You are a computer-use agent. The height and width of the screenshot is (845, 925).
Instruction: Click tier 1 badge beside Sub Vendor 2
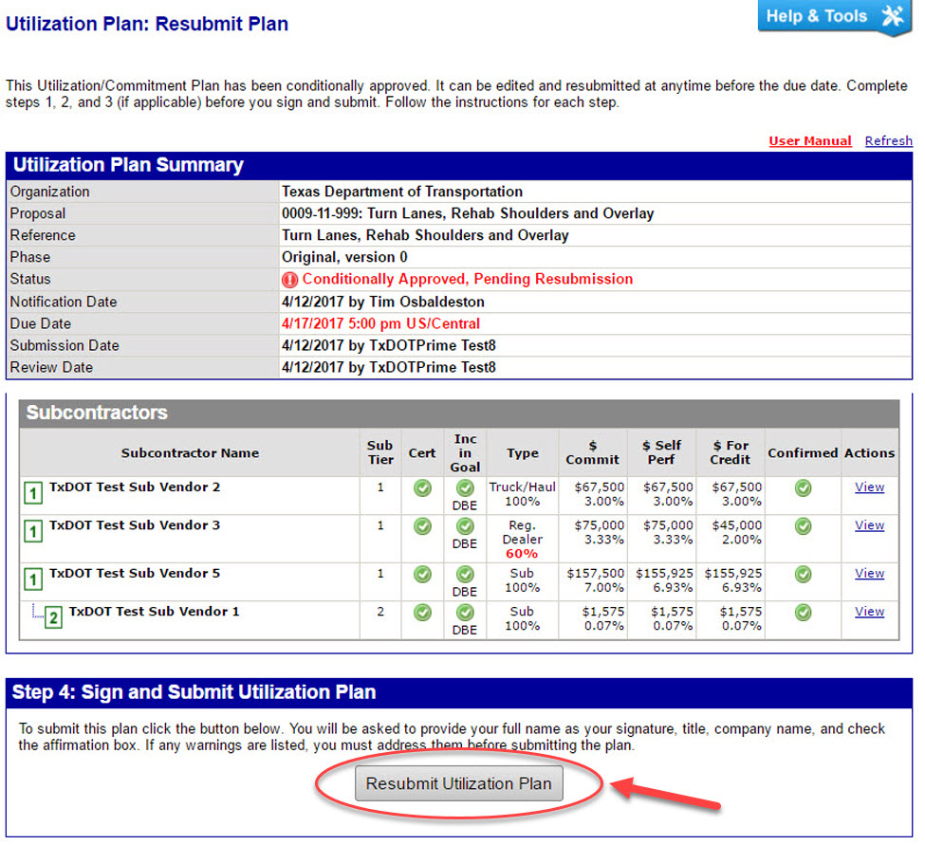[33, 493]
